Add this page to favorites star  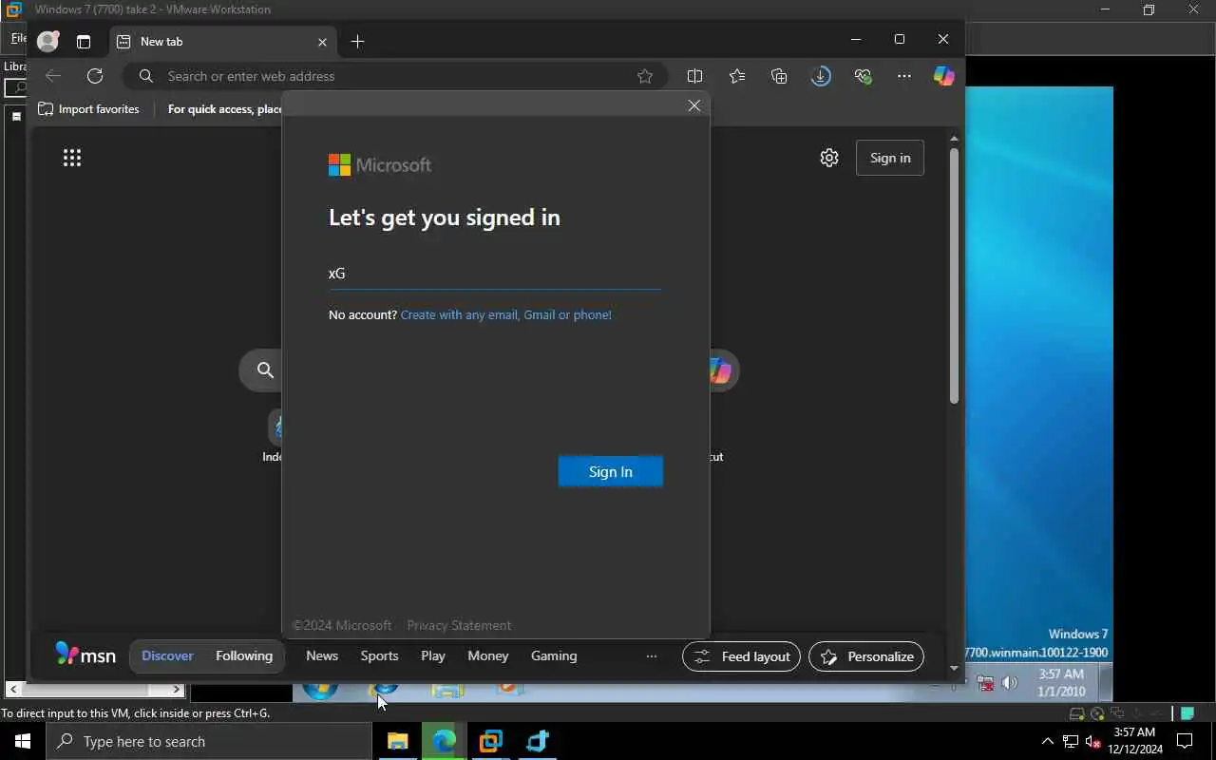coord(645,76)
